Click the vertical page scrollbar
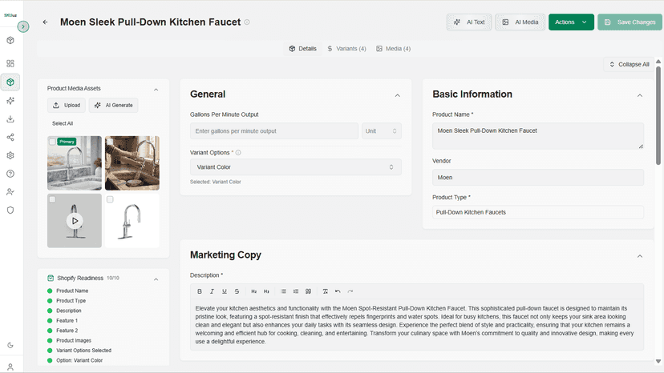 point(658,115)
